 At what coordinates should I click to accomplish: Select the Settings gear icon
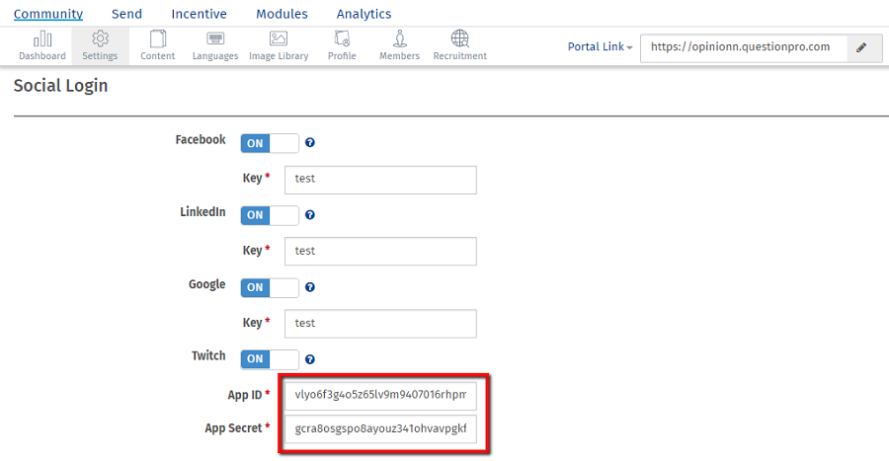(x=101, y=38)
